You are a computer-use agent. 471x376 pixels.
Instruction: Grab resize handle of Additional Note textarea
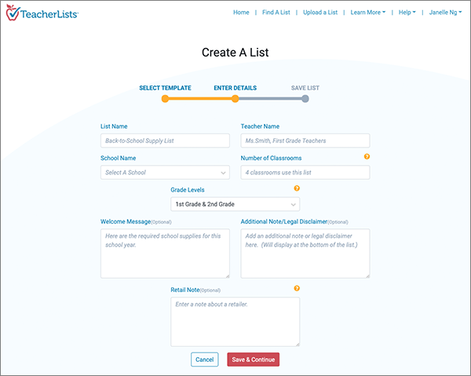(x=367, y=276)
